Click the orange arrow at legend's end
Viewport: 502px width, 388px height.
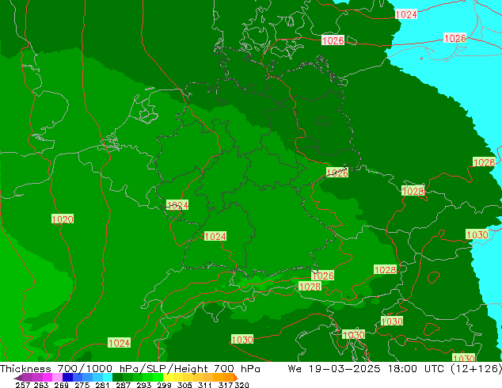[236, 378]
